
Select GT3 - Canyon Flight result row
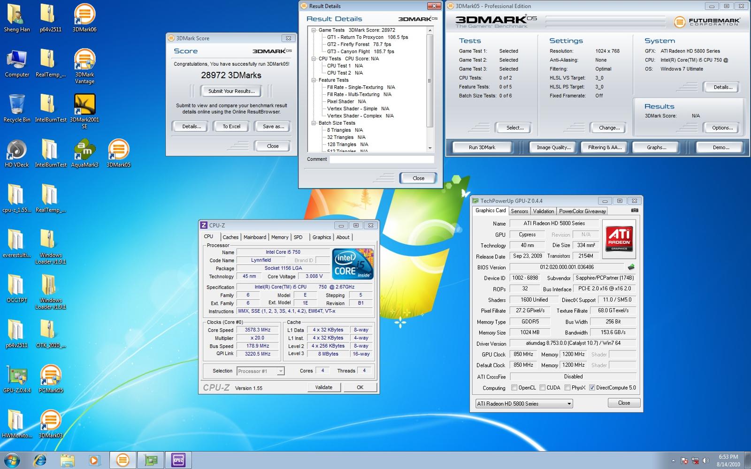point(360,52)
